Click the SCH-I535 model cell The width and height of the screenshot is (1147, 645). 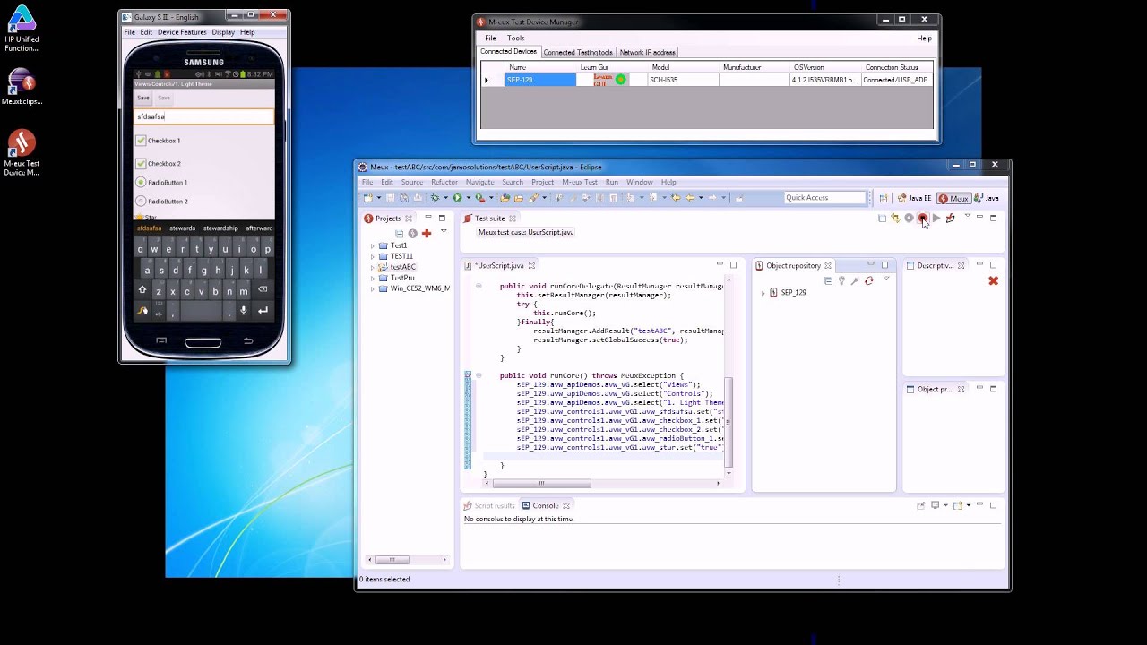(x=683, y=80)
